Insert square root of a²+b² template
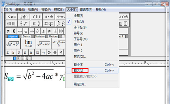The width and height of the screenshot is (170, 104). click(x=13, y=44)
